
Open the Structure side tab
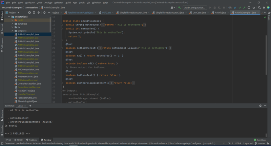click(x=2, y=116)
